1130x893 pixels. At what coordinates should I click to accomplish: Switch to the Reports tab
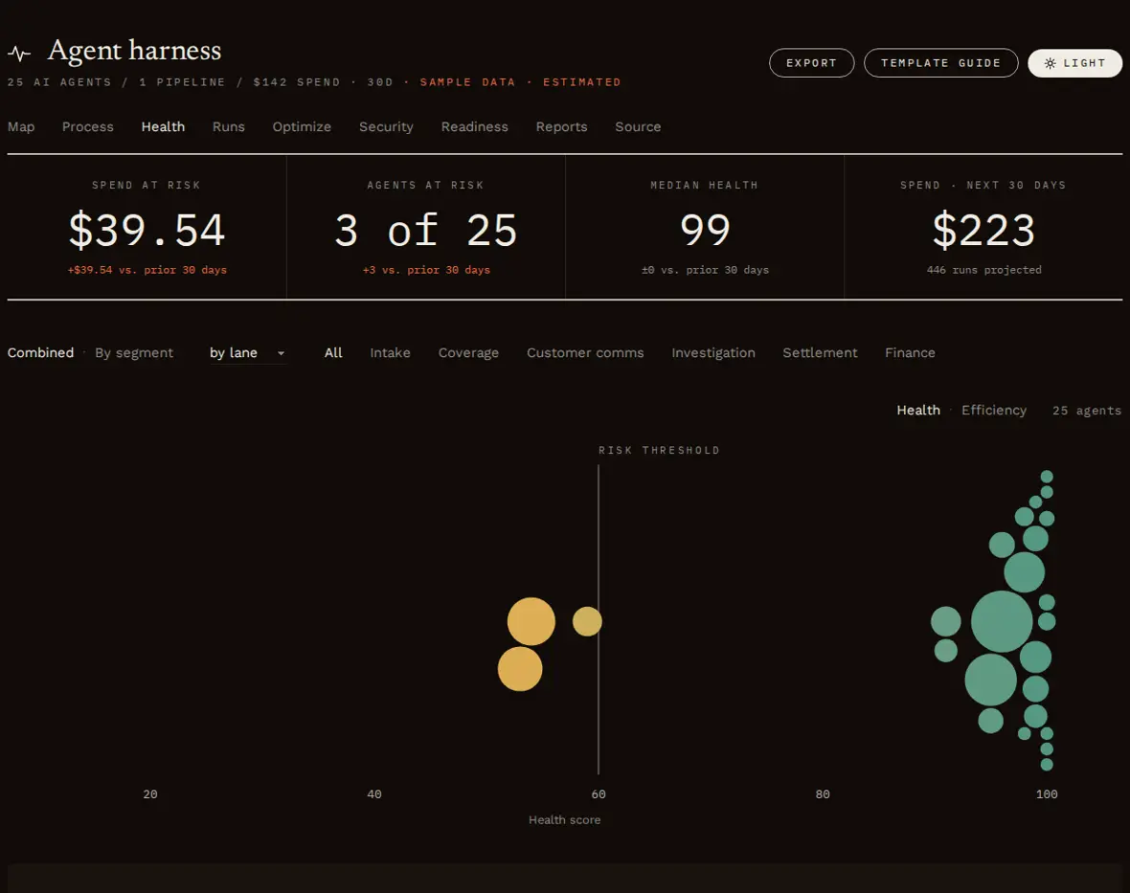pyautogui.click(x=561, y=126)
